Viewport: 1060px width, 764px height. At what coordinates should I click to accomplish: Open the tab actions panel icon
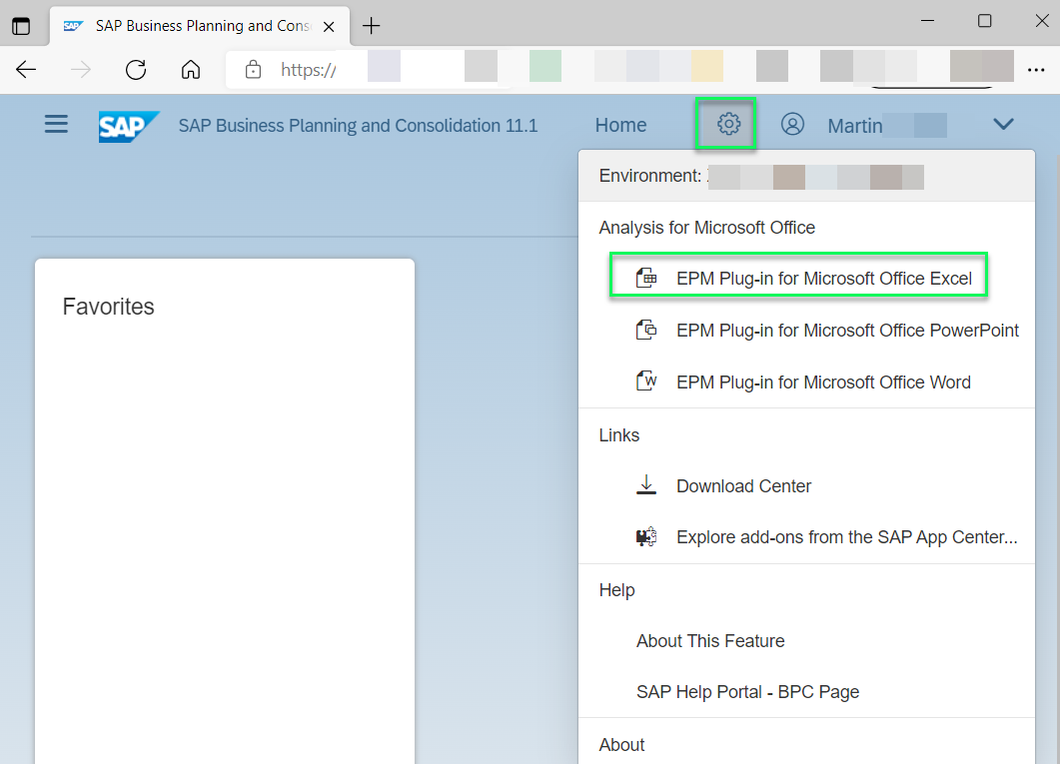[x=21, y=25]
